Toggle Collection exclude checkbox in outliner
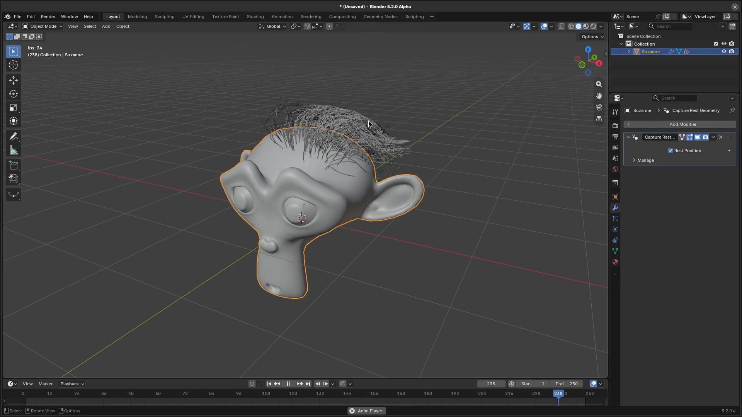The width and height of the screenshot is (742, 417). click(x=716, y=44)
